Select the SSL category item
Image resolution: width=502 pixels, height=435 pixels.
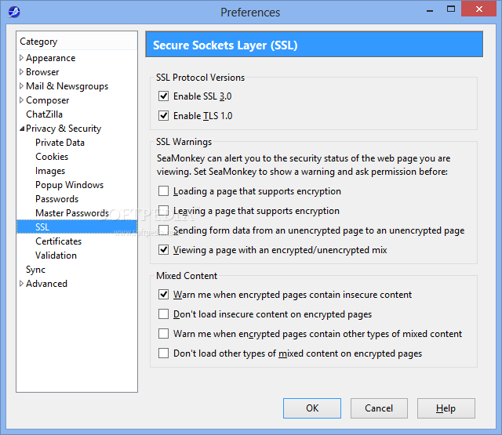[x=77, y=227]
